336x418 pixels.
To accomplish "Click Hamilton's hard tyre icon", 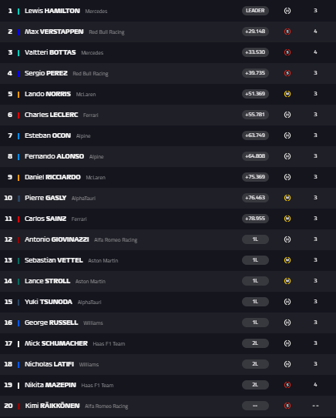I will click(287, 11).
